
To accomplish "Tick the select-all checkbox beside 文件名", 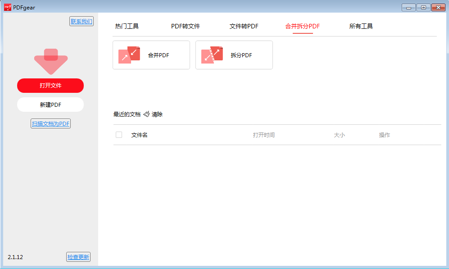I will [119, 135].
